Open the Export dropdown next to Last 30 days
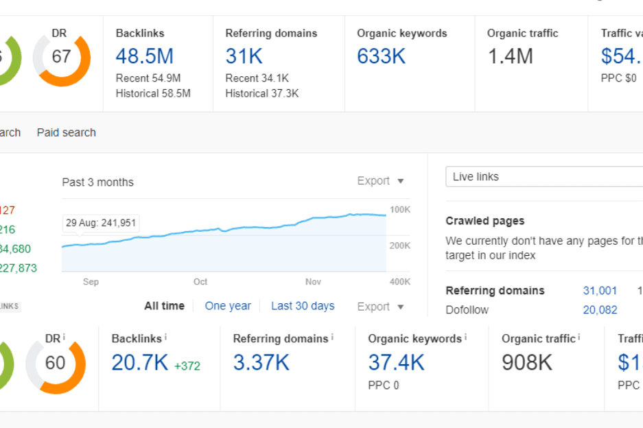The height and width of the screenshot is (428, 643). (x=380, y=307)
